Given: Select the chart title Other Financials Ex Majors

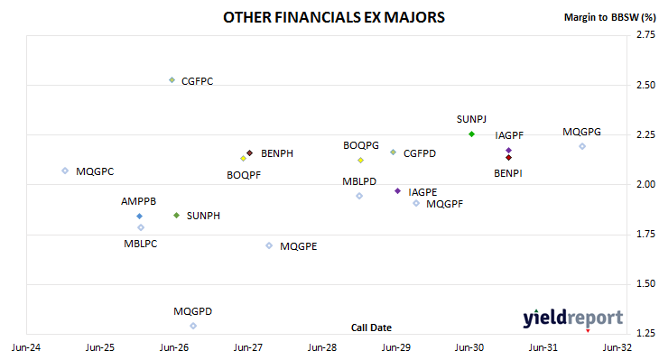Looking at the screenshot, I should pyautogui.click(x=334, y=17).
